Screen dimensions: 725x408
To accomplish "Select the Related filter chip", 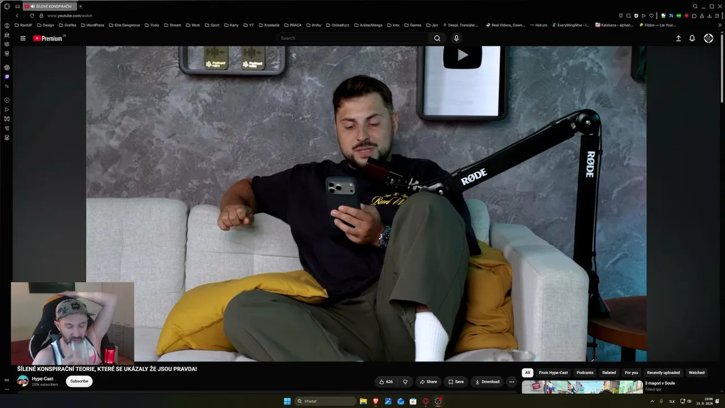I will 609,373.
